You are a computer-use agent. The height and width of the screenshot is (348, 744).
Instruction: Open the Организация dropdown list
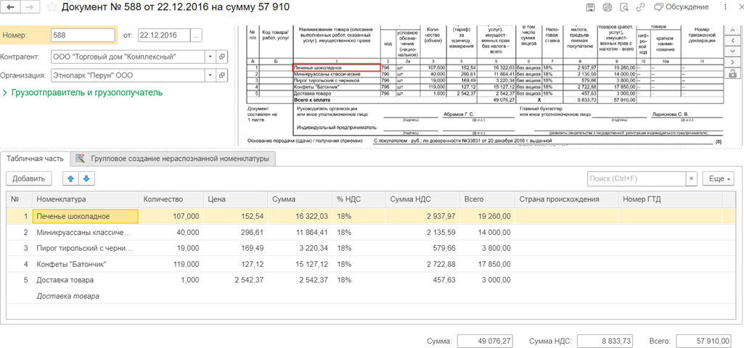tap(210, 75)
